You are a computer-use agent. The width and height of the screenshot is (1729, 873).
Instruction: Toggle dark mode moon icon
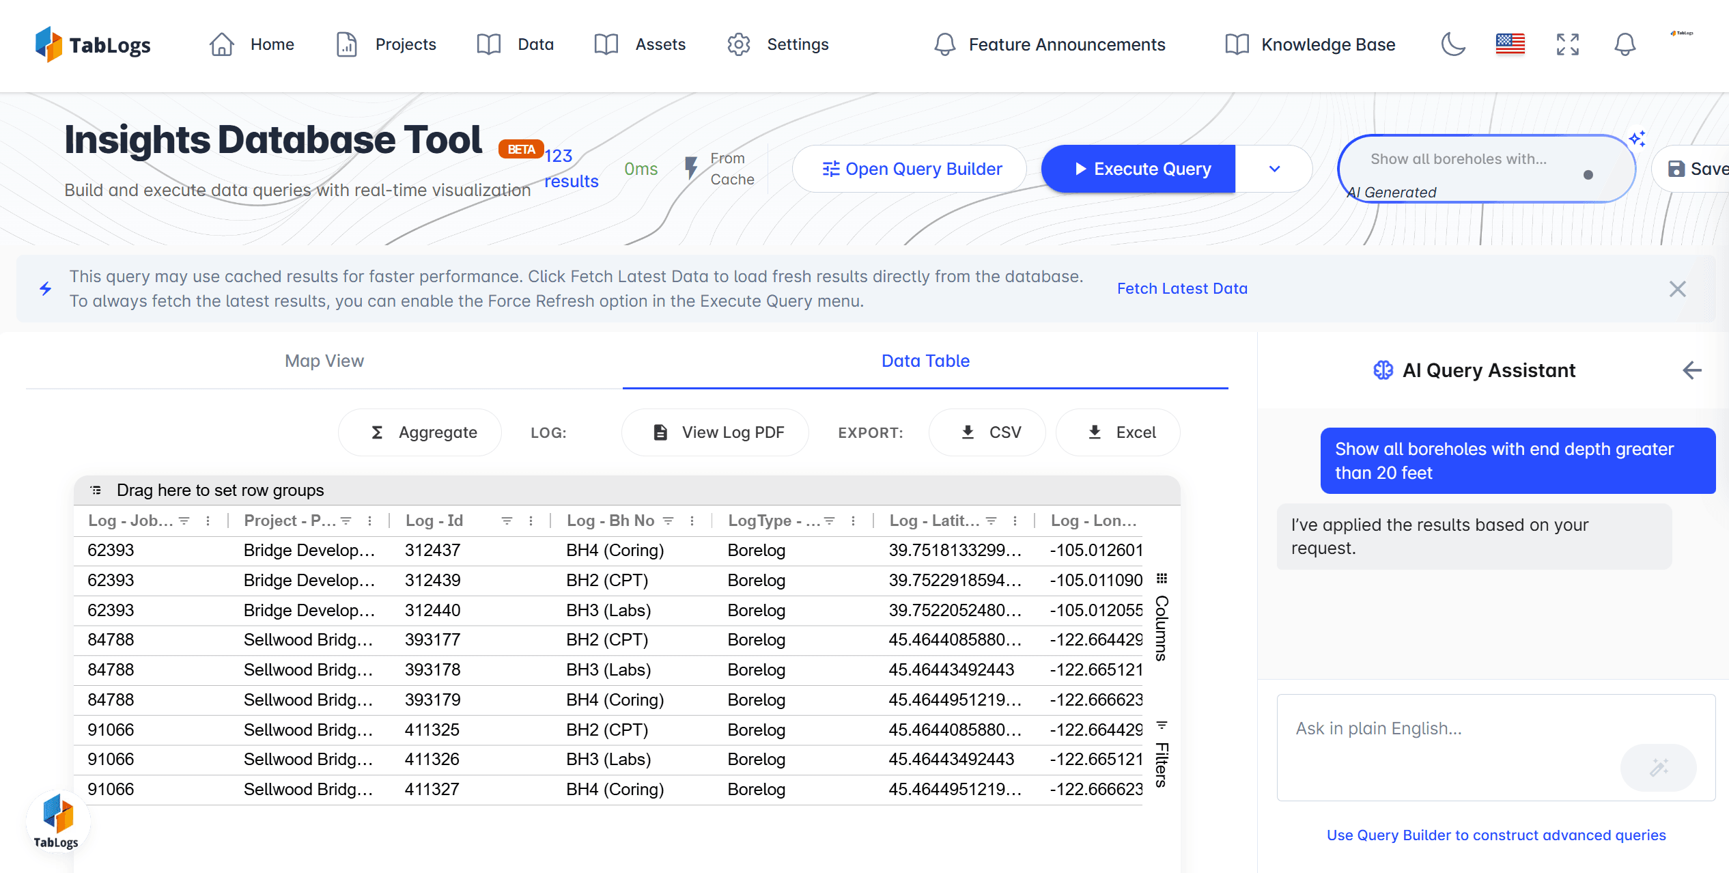coord(1453,44)
